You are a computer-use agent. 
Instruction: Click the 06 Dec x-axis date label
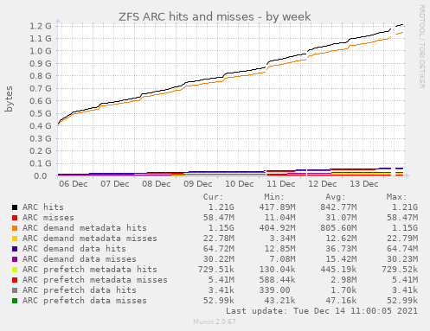pos(74,184)
